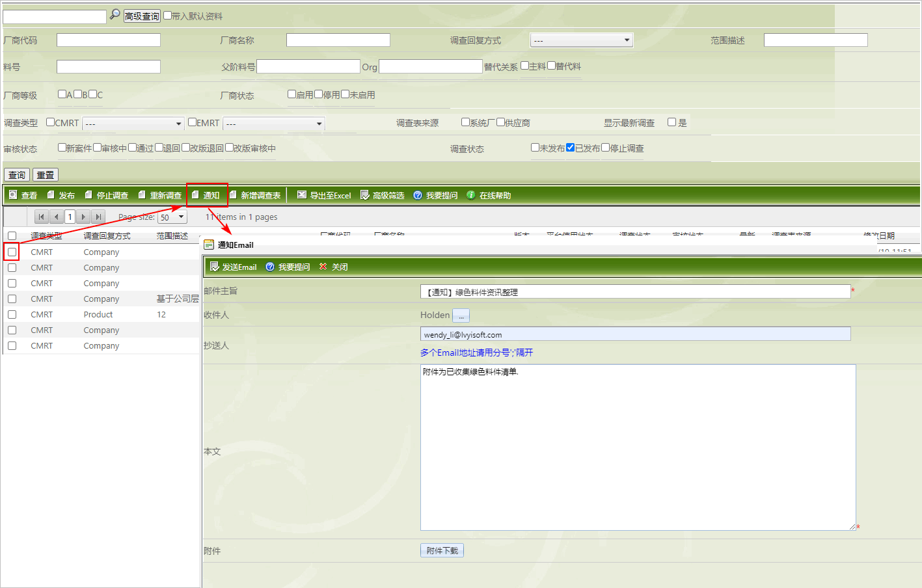922x588 pixels.
Task: Check 显示最新调查 是 checkbox
Action: pos(671,122)
